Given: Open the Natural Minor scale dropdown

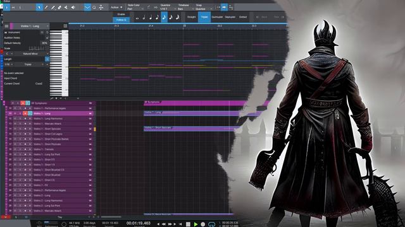Looking at the screenshot, I should coord(32,54).
